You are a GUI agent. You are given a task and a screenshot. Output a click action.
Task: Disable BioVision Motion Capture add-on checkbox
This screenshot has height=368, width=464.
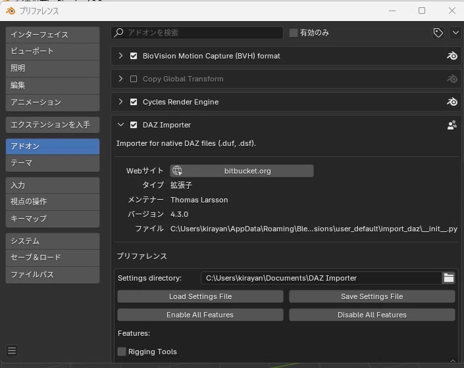pos(134,56)
